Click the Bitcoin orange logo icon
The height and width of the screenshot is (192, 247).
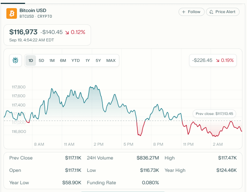tap(12, 13)
